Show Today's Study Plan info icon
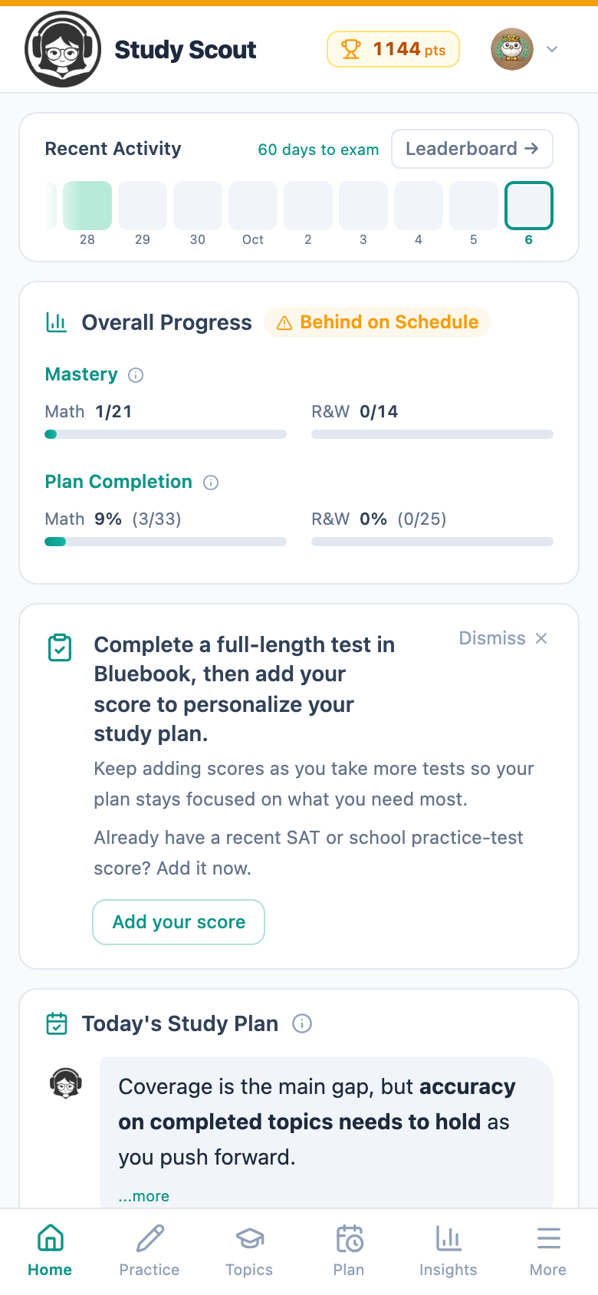Viewport: 598px width, 1295px height. click(302, 1024)
